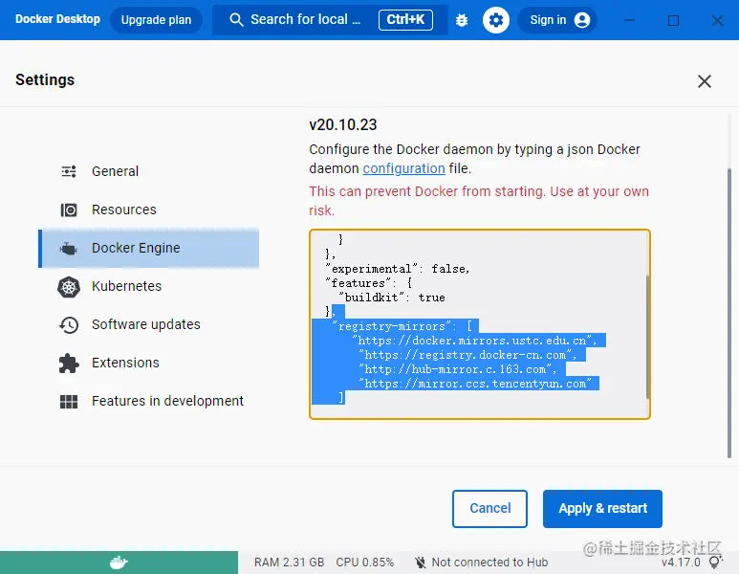Click the RAM 2.31 GB status
The height and width of the screenshot is (574, 739).
pos(289,563)
